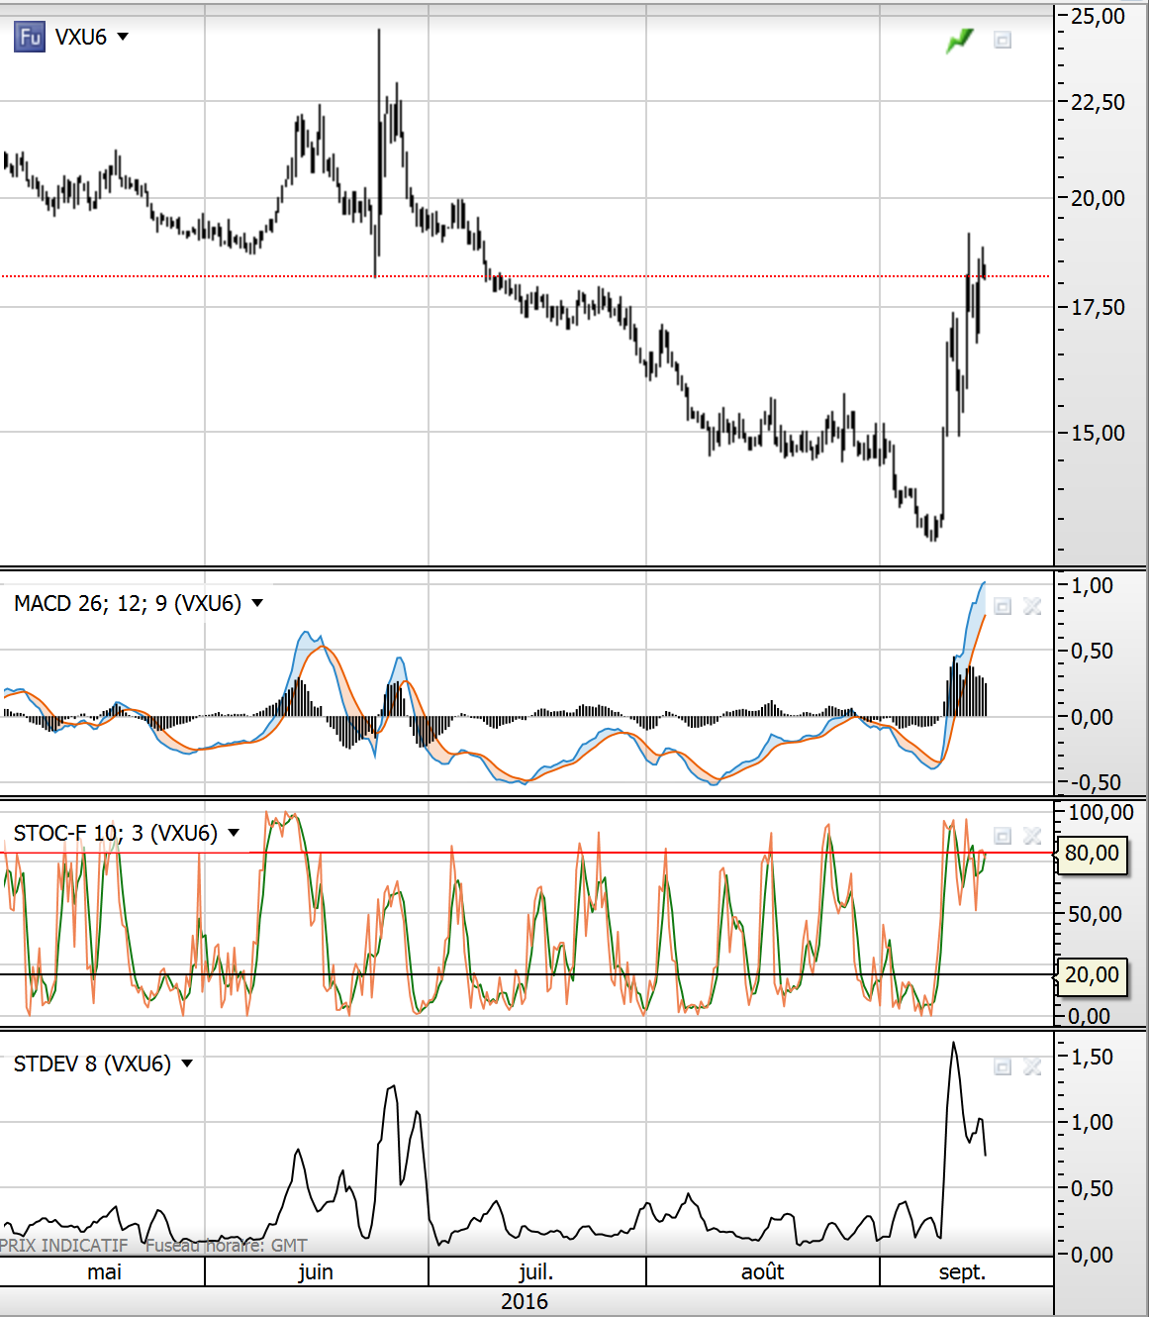
Task: Click the 2016 year label
Action: coord(525,1301)
